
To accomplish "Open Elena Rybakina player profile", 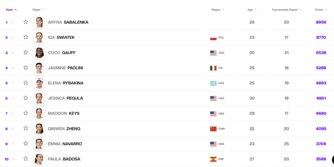I will click(66, 83).
